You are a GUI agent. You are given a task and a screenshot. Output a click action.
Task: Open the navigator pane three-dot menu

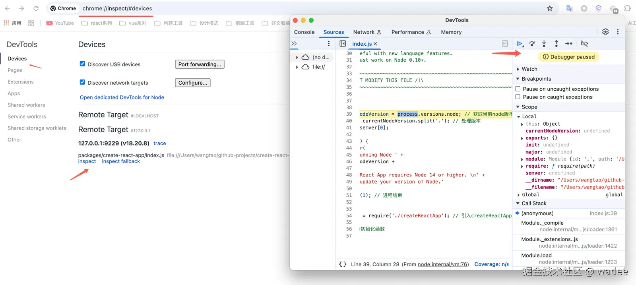pyautogui.click(x=329, y=44)
